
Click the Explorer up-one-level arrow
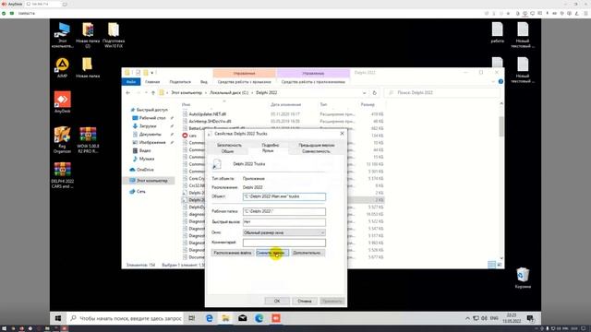(153, 92)
